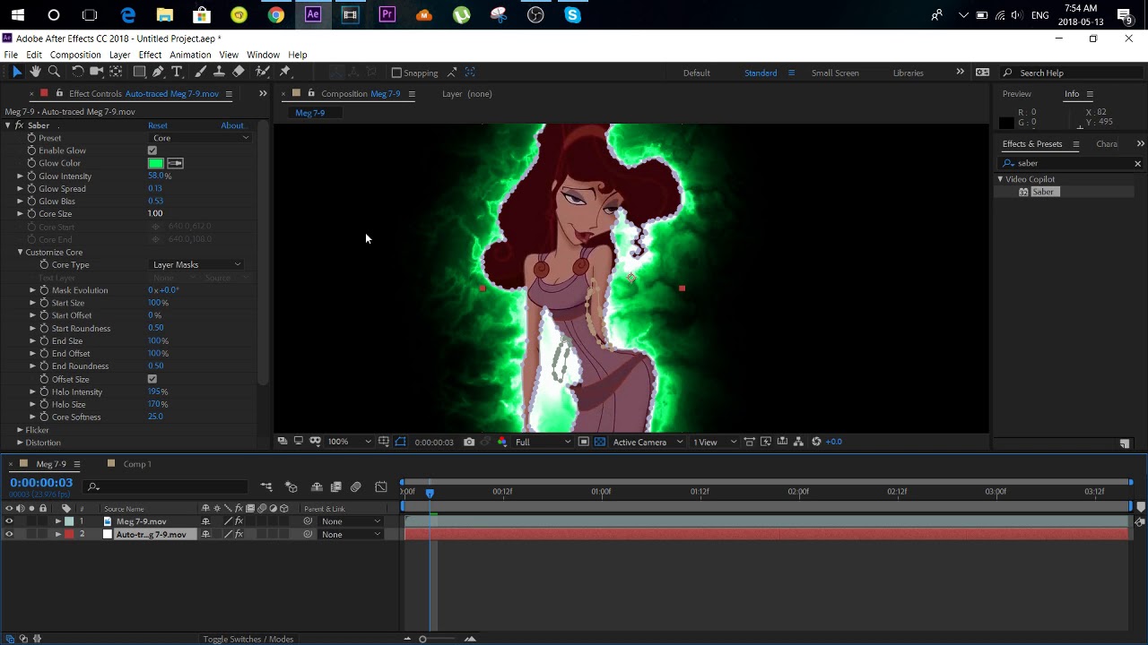The height and width of the screenshot is (645, 1148).
Task: Select the Type text tool
Action: (x=177, y=72)
